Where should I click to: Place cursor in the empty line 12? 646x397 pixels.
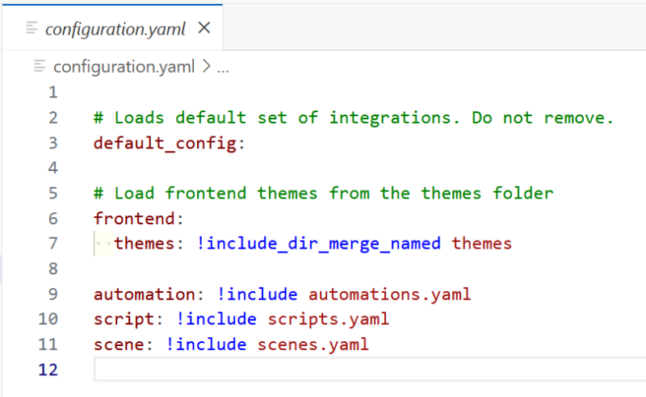(x=323, y=370)
